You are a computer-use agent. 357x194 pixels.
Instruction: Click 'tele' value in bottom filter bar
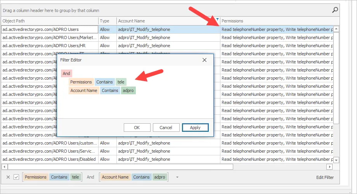click(x=75, y=177)
